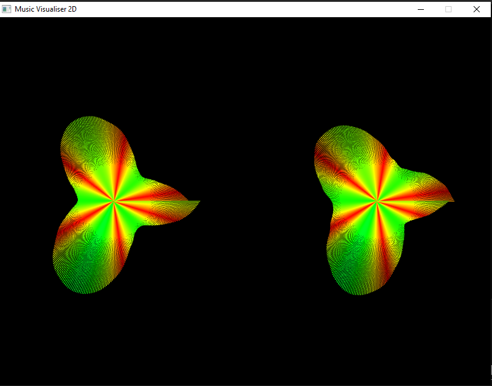Click the Music Visualiser 2D app icon
Screen dimensions: 492x386
tap(7, 9)
